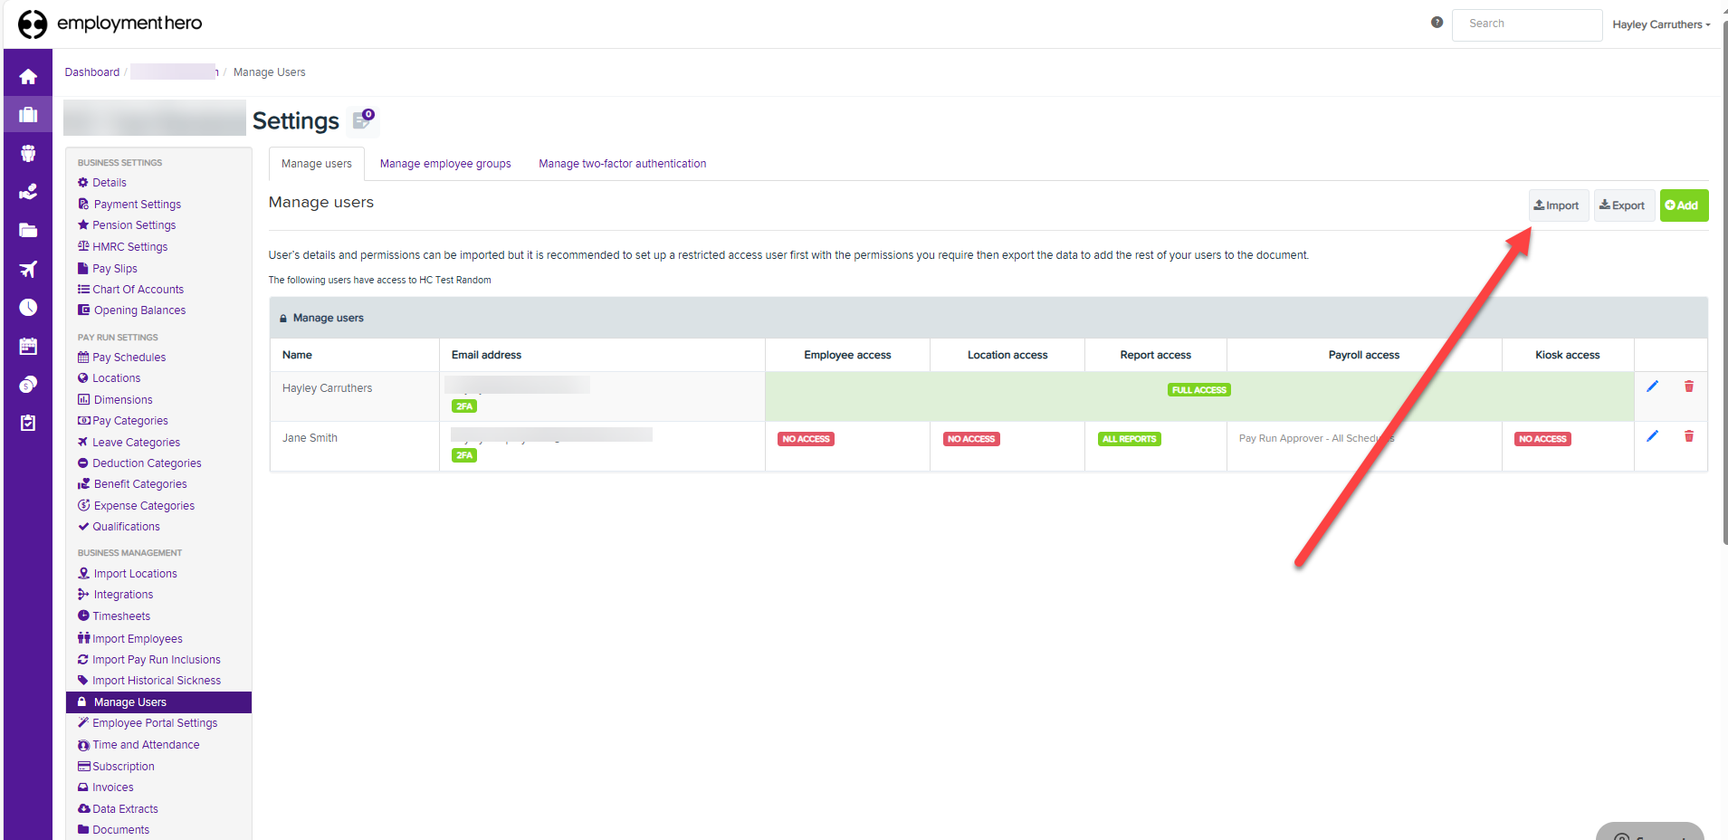Click the ALL REPORTS badge for Jane Smith
The width and height of the screenshot is (1728, 840).
tap(1130, 439)
